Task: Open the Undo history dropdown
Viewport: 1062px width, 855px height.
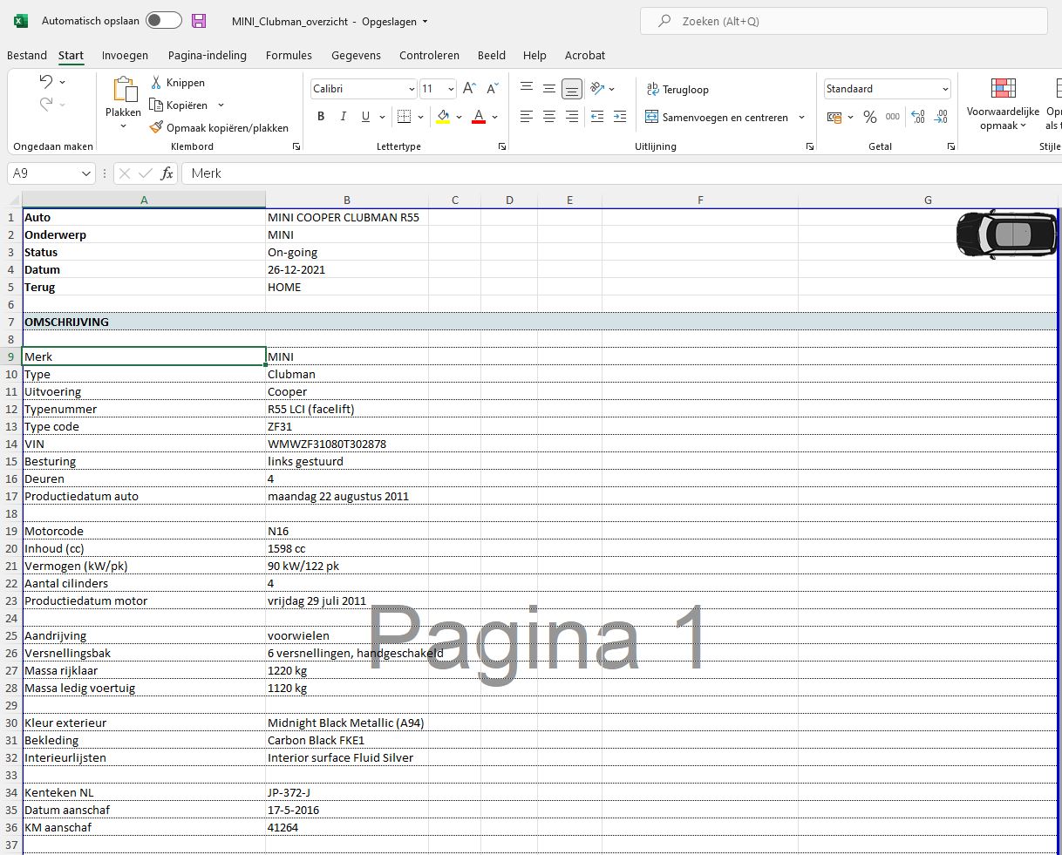Action: [63, 82]
